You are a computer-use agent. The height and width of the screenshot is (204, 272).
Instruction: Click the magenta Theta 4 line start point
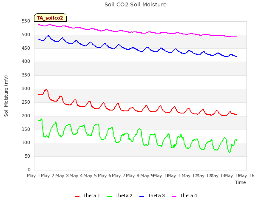click(x=39, y=25)
